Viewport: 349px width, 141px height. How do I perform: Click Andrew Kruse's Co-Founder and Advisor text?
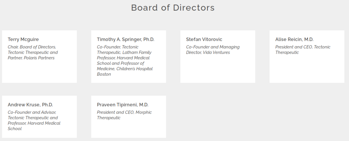click(34, 120)
